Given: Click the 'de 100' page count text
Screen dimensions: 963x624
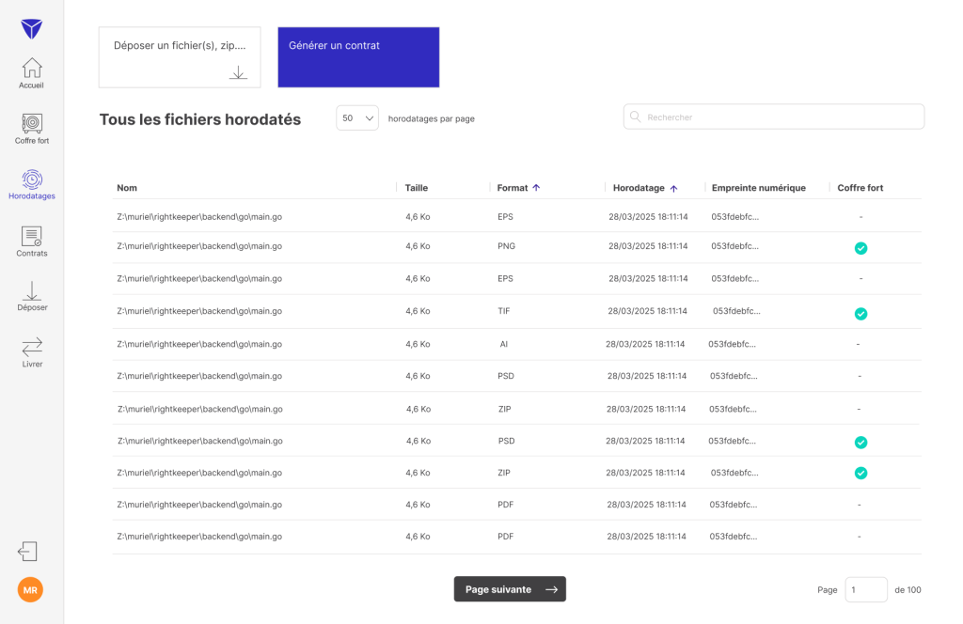Looking at the screenshot, I should [908, 589].
